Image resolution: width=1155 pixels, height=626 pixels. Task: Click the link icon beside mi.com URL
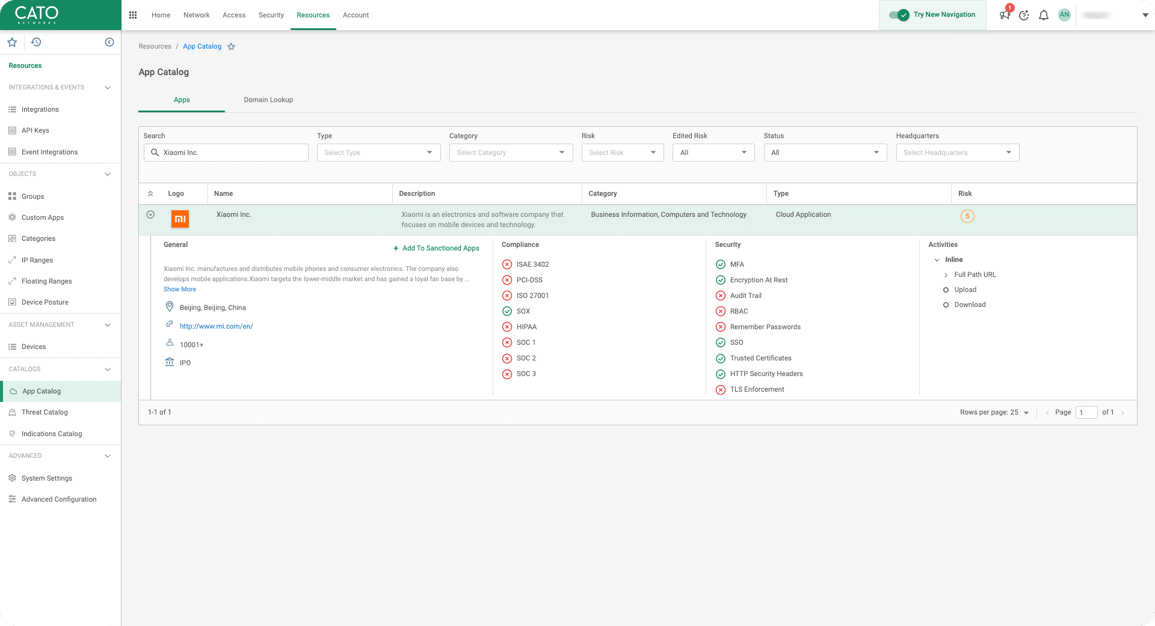click(x=170, y=324)
